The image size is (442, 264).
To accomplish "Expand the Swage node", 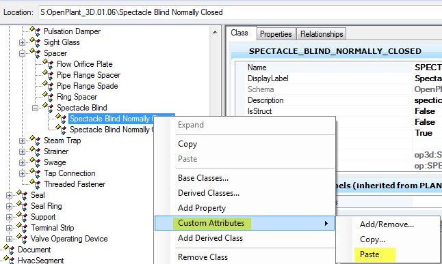I will tap(22, 162).
